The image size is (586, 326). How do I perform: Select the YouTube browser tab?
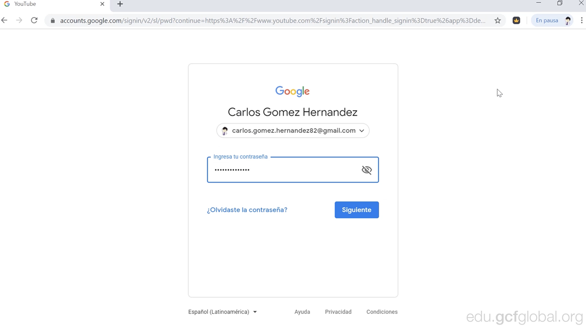pyautogui.click(x=55, y=4)
